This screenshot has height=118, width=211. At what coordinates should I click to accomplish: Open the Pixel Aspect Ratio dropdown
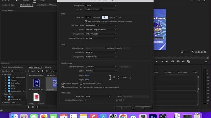pos(101,25)
